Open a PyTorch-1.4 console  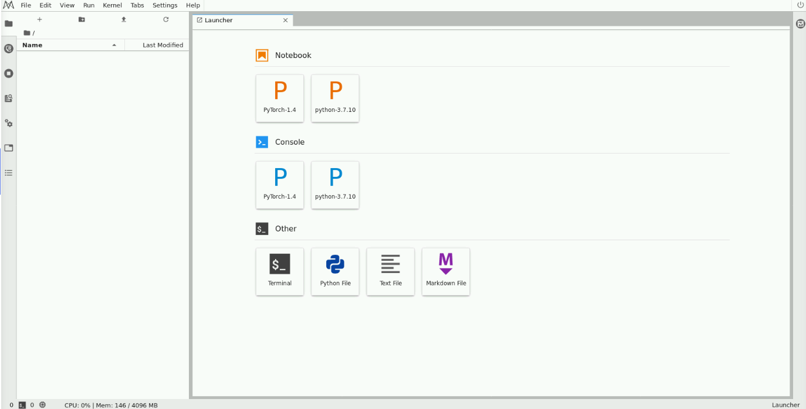point(280,185)
